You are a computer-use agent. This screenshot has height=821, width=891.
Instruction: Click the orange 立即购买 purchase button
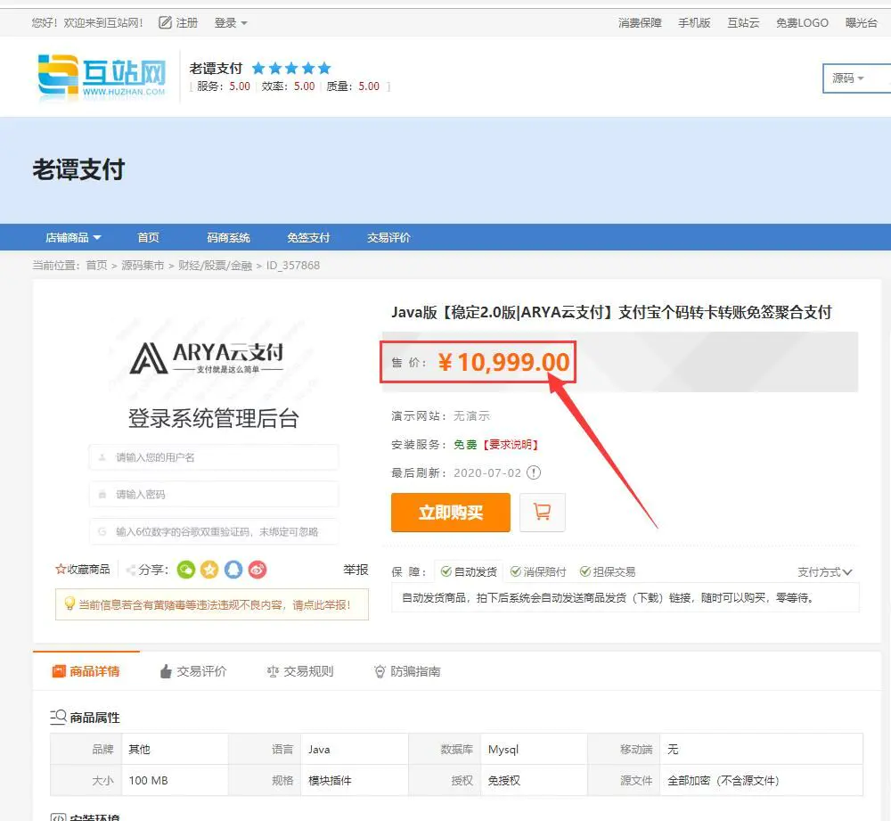[450, 513]
